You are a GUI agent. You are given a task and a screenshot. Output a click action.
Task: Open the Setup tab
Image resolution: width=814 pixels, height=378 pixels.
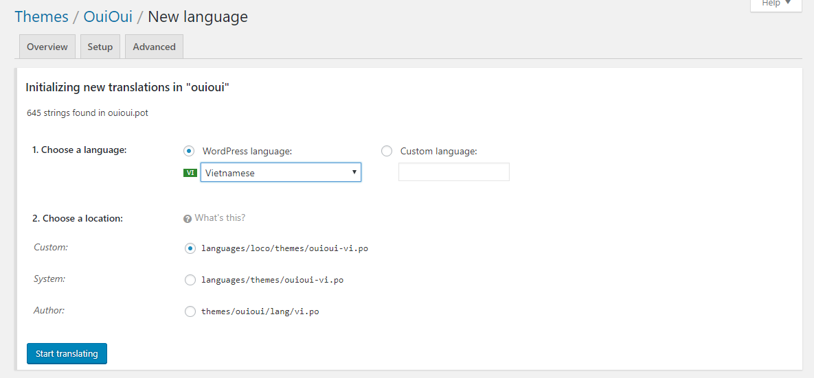click(x=100, y=47)
